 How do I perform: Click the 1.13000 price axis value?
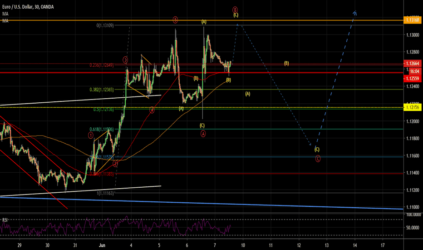pos(413,35)
